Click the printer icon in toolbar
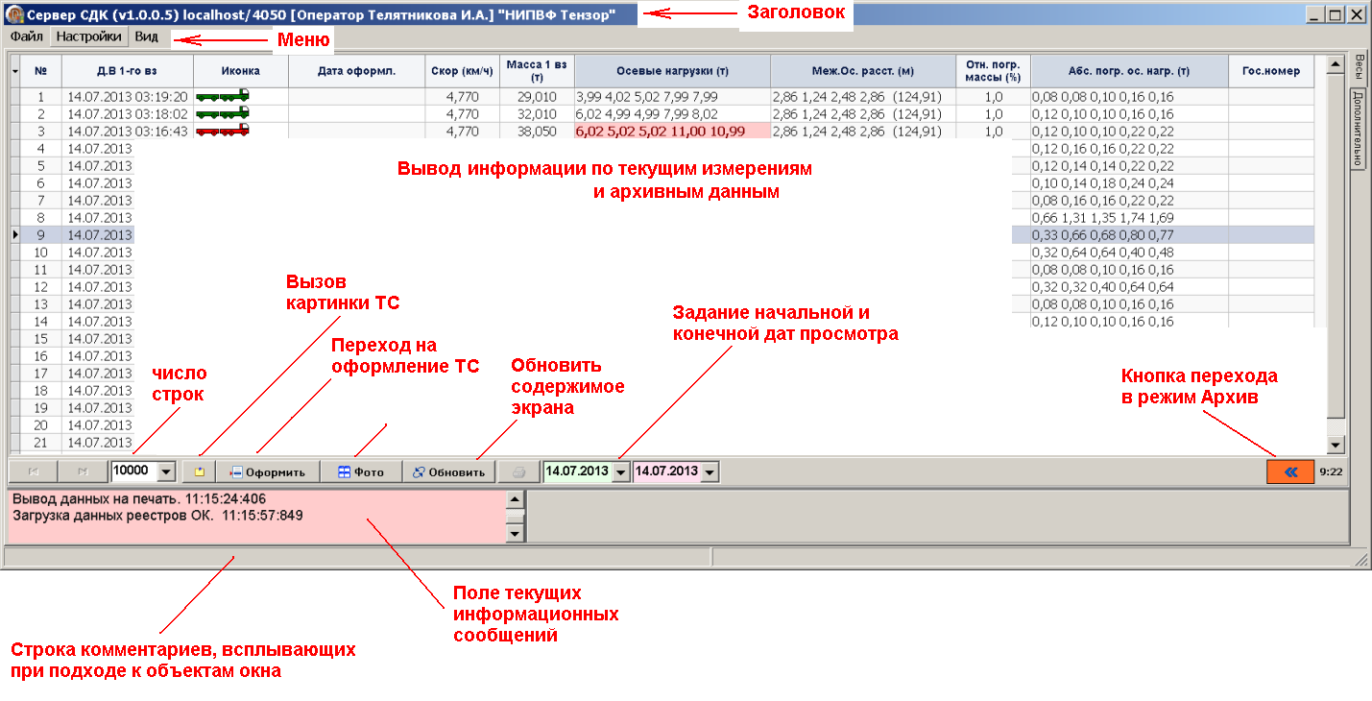The height and width of the screenshot is (701, 1372). coord(519,472)
